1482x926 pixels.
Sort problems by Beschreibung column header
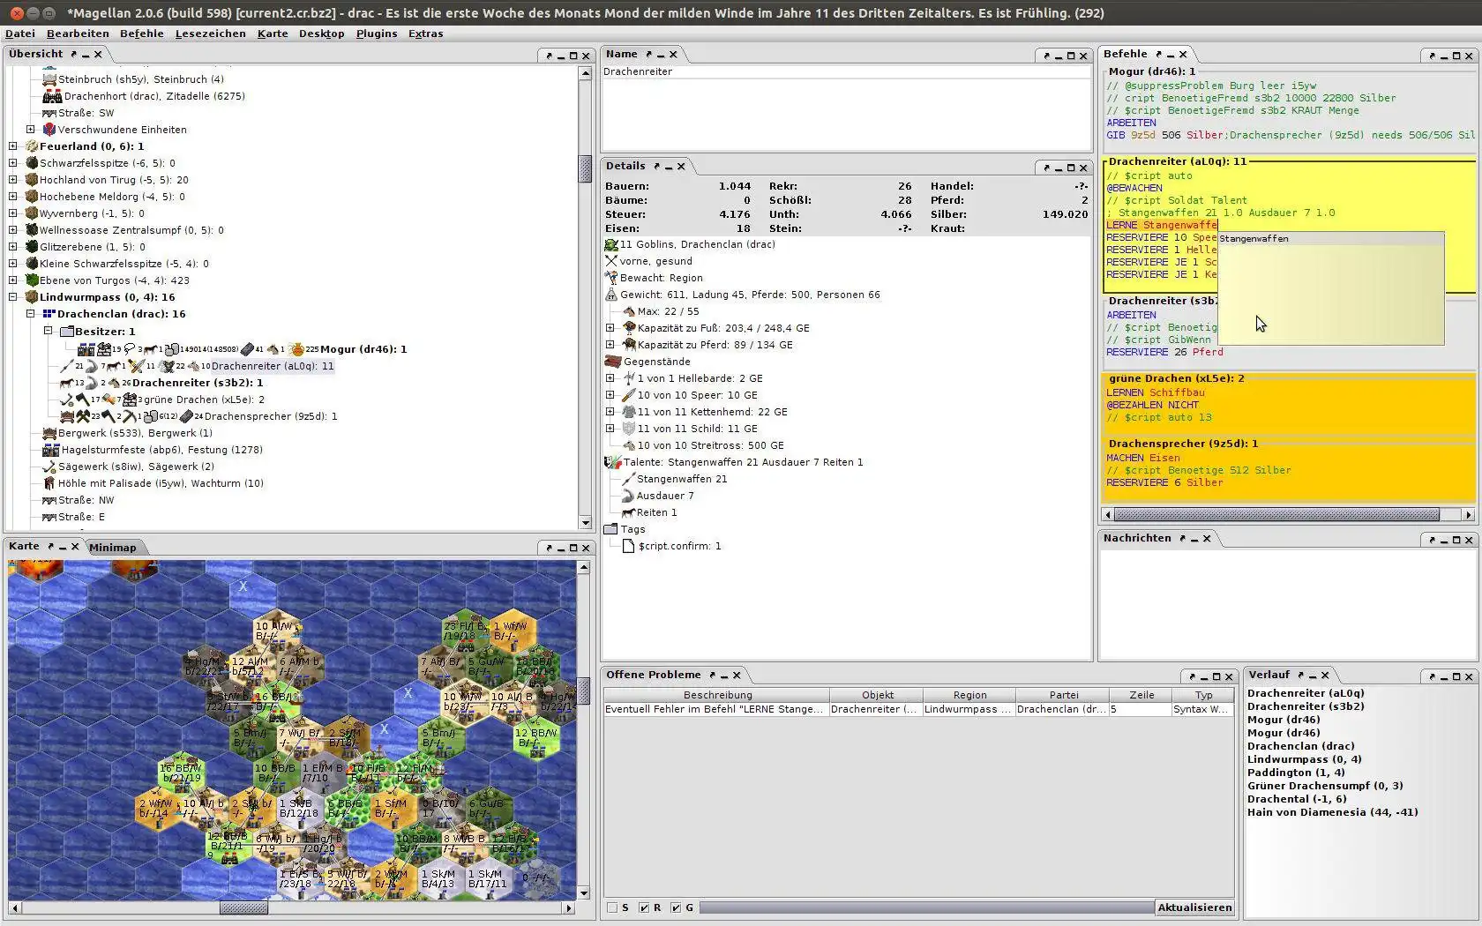click(x=717, y=695)
